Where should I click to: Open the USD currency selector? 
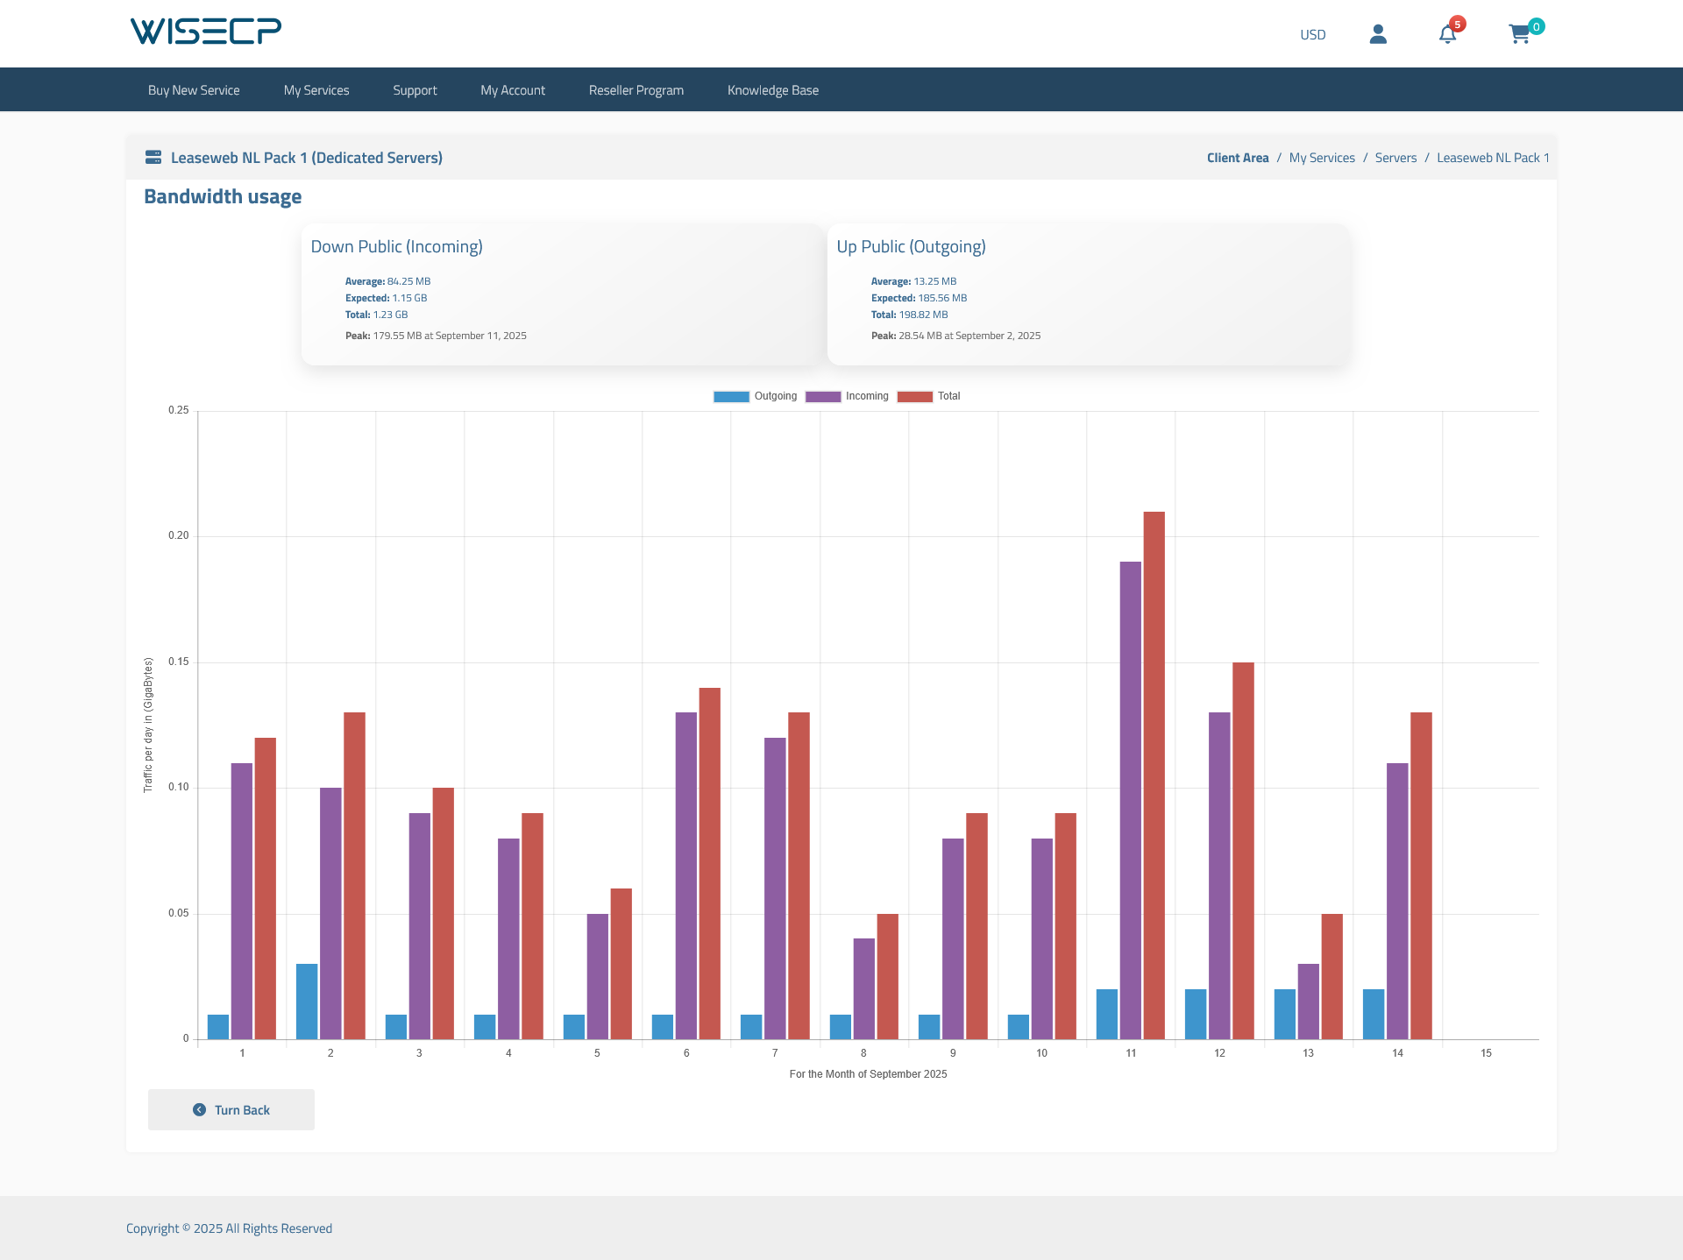pyautogui.click(x=1312, y=35)
